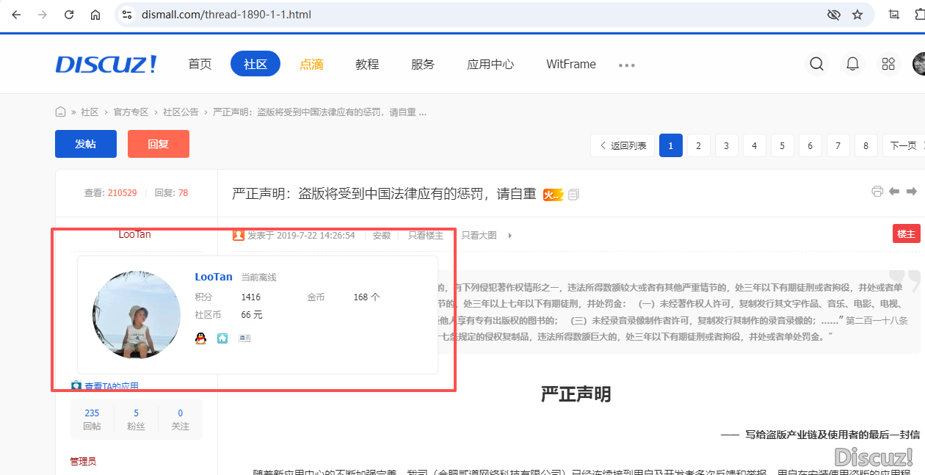Open the apps grid icon in header

(x=888, y=64)
